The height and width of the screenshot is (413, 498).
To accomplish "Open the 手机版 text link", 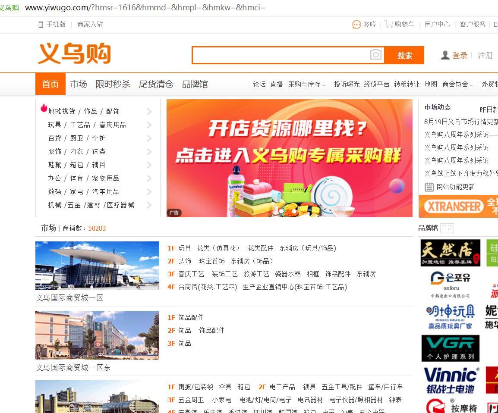I will click(x=56, y=25).
